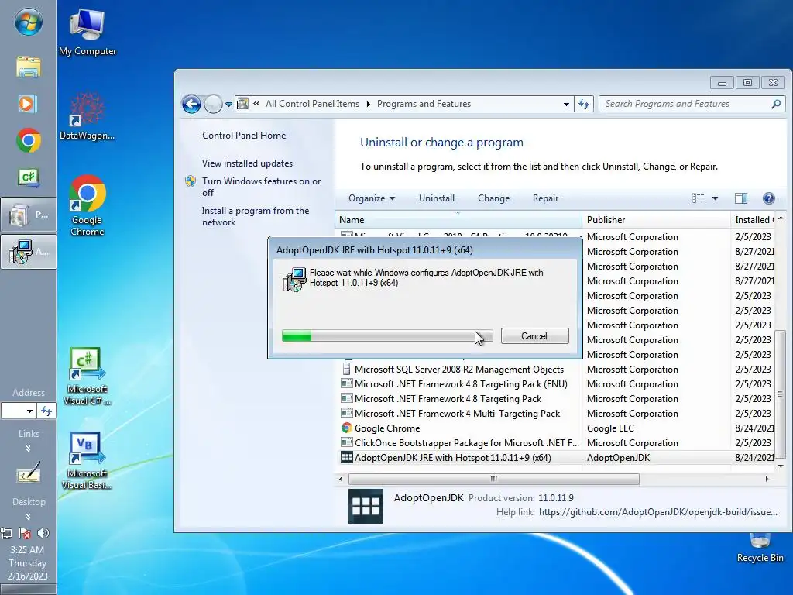Open the recent pages dropdown arrow
The width and height of the screenshot is (793, 595).
click(x=228, y=105)
